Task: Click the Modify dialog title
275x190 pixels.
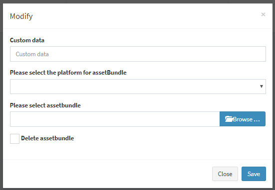Action: coord(21,16)
